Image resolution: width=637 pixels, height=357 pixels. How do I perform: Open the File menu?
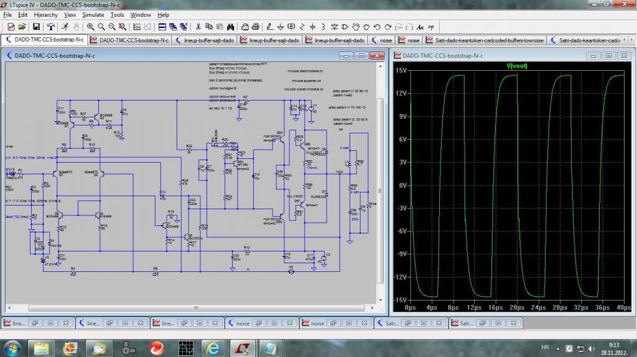click(x=7, y=15)
